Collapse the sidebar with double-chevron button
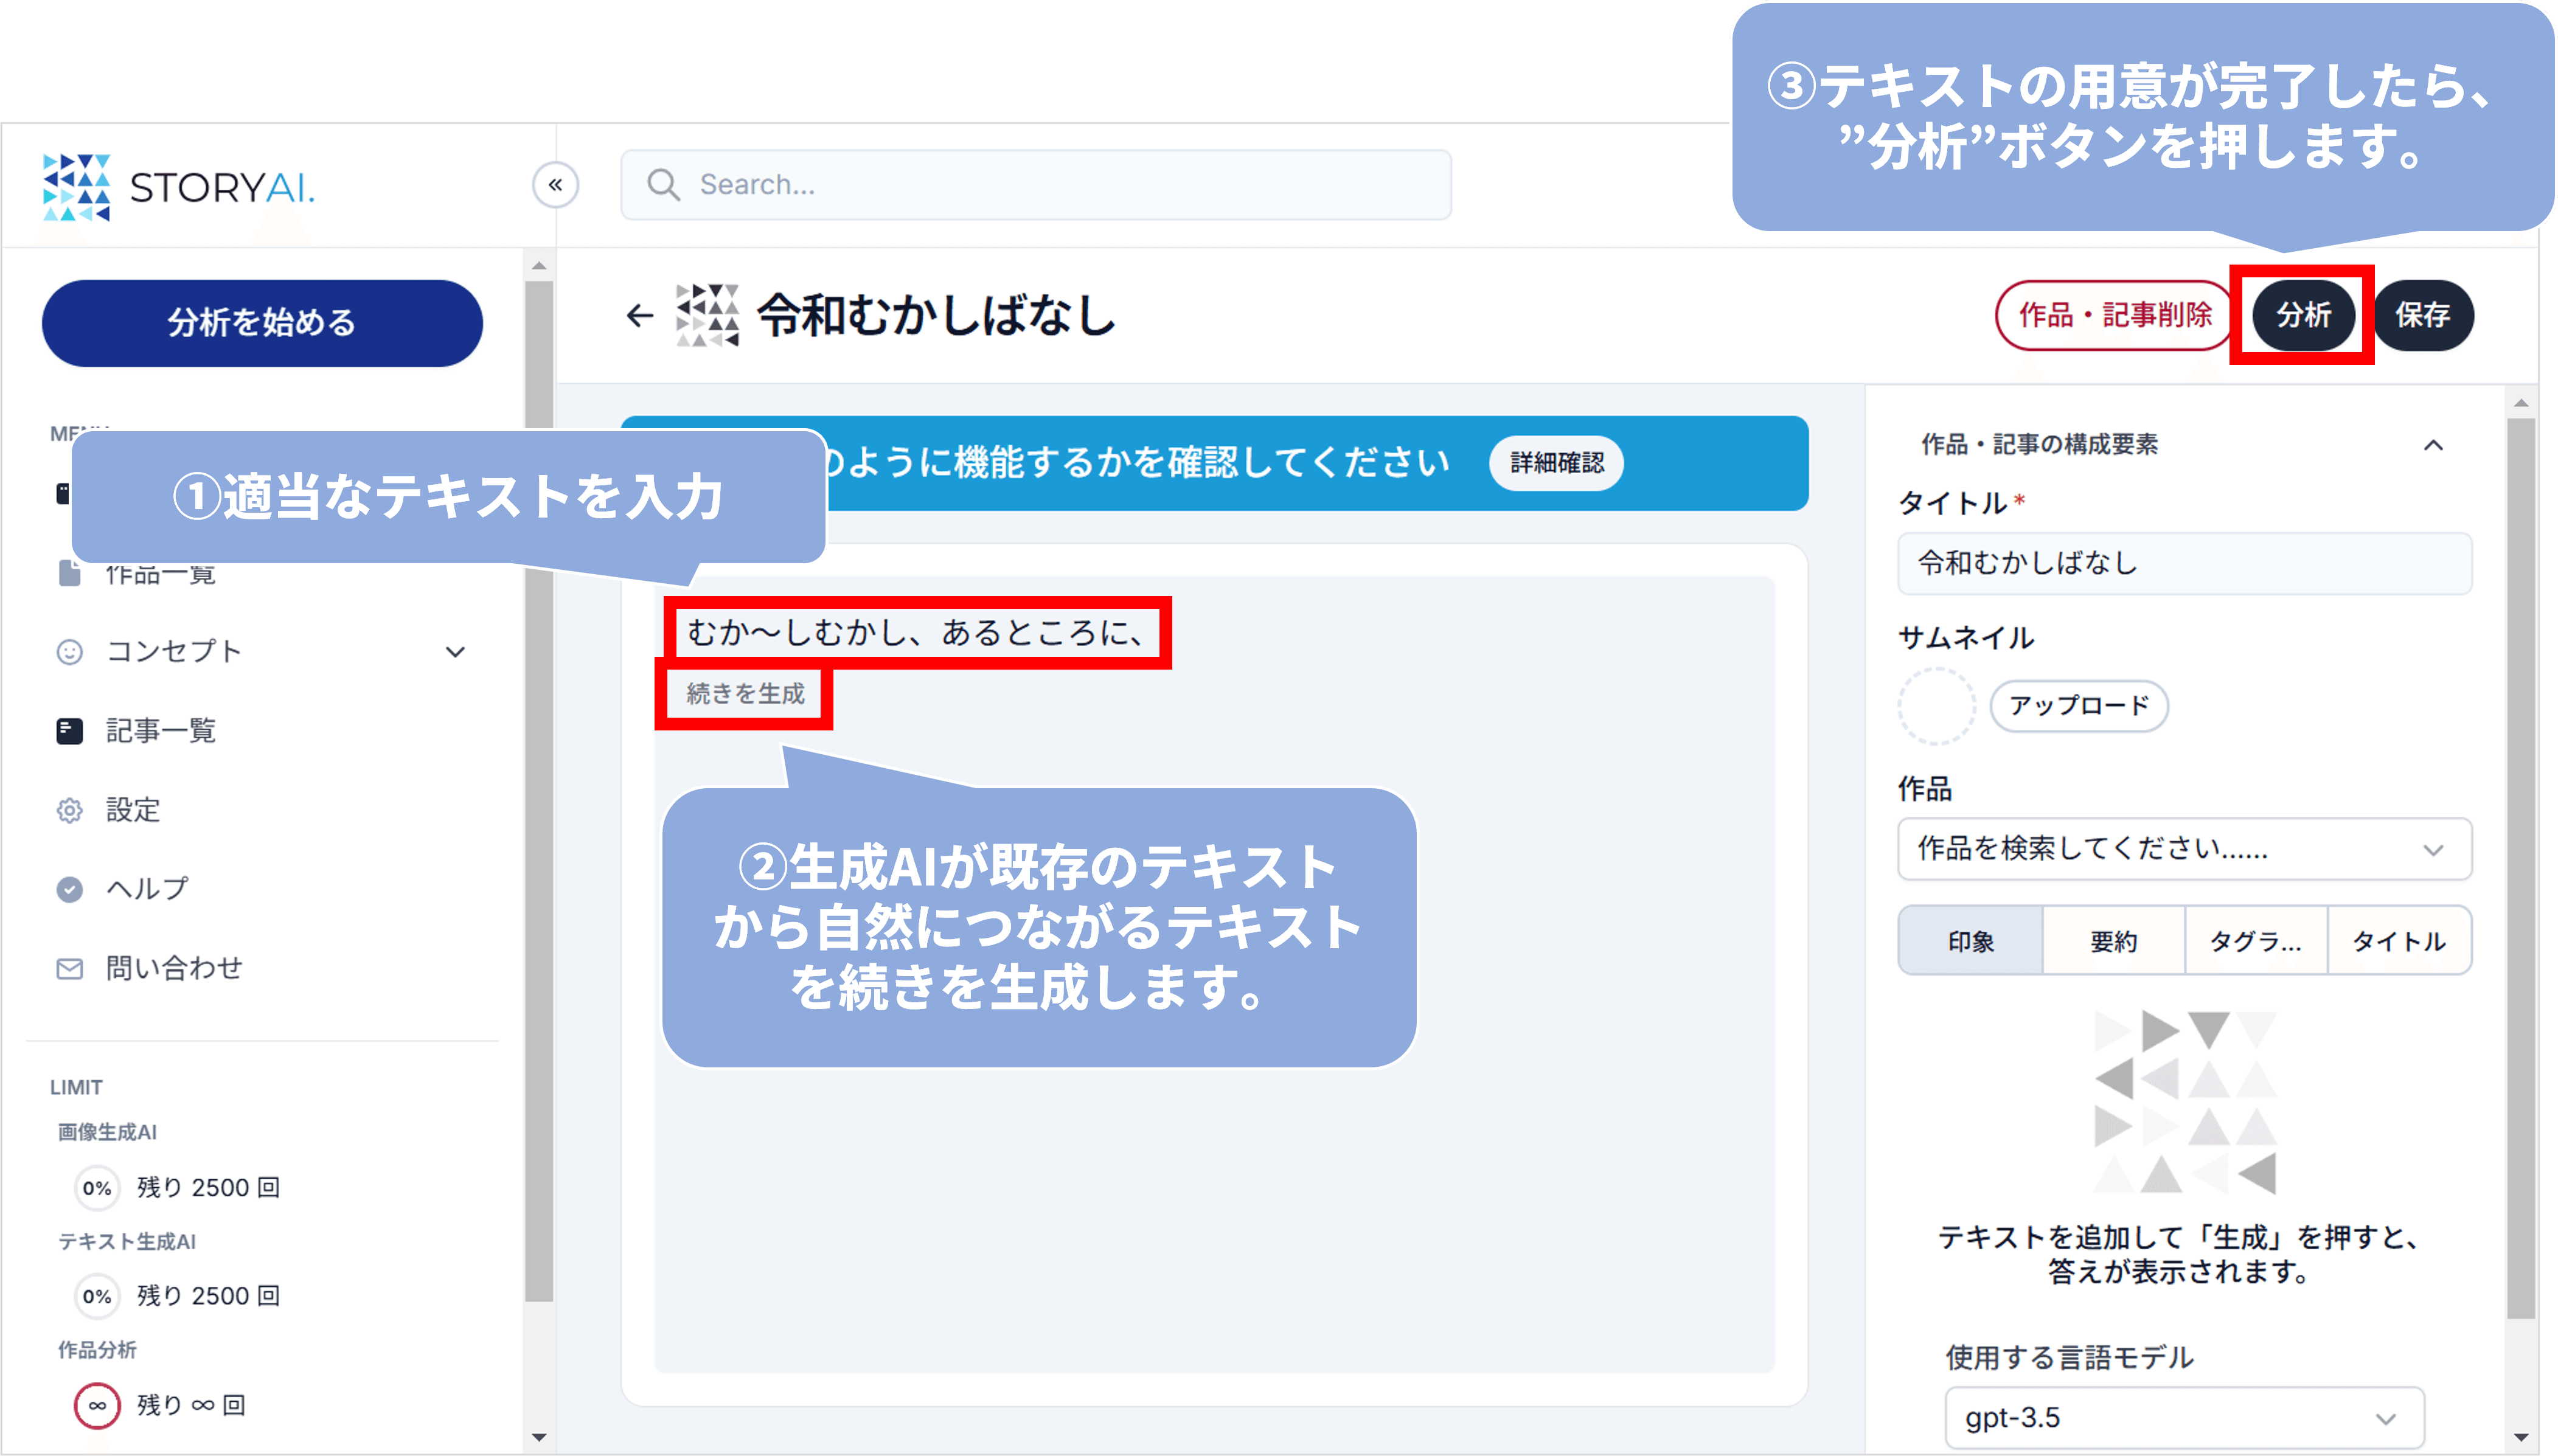2558x1456 pixels. (555, 185)
